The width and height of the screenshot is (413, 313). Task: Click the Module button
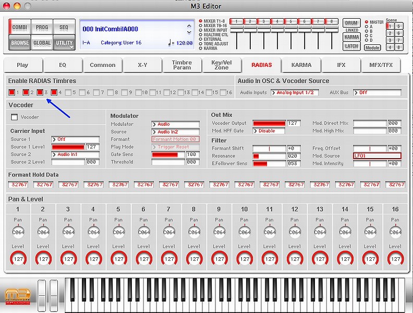372,47
